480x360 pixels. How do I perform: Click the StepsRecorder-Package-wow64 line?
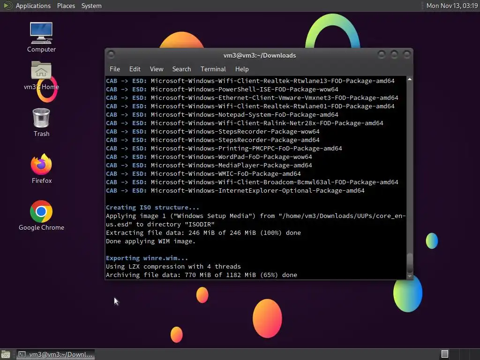pyautogui.click(x=212, y=131)
